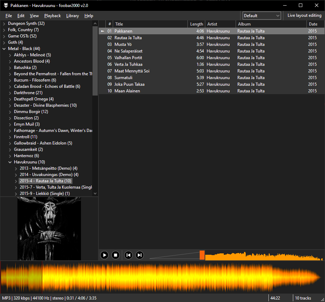Sort playlist by track number column header
Viewport: 325px width, 302px height.
point(110,24)
